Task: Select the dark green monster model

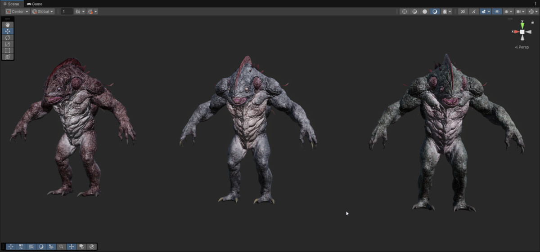Action: [445, 133]
